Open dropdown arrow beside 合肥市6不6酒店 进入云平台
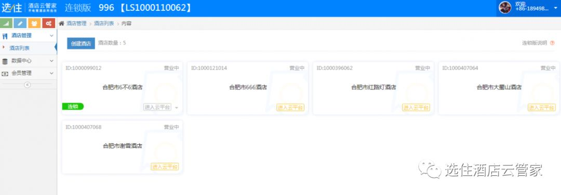The image size is (561, 195). tap(177, 107)
